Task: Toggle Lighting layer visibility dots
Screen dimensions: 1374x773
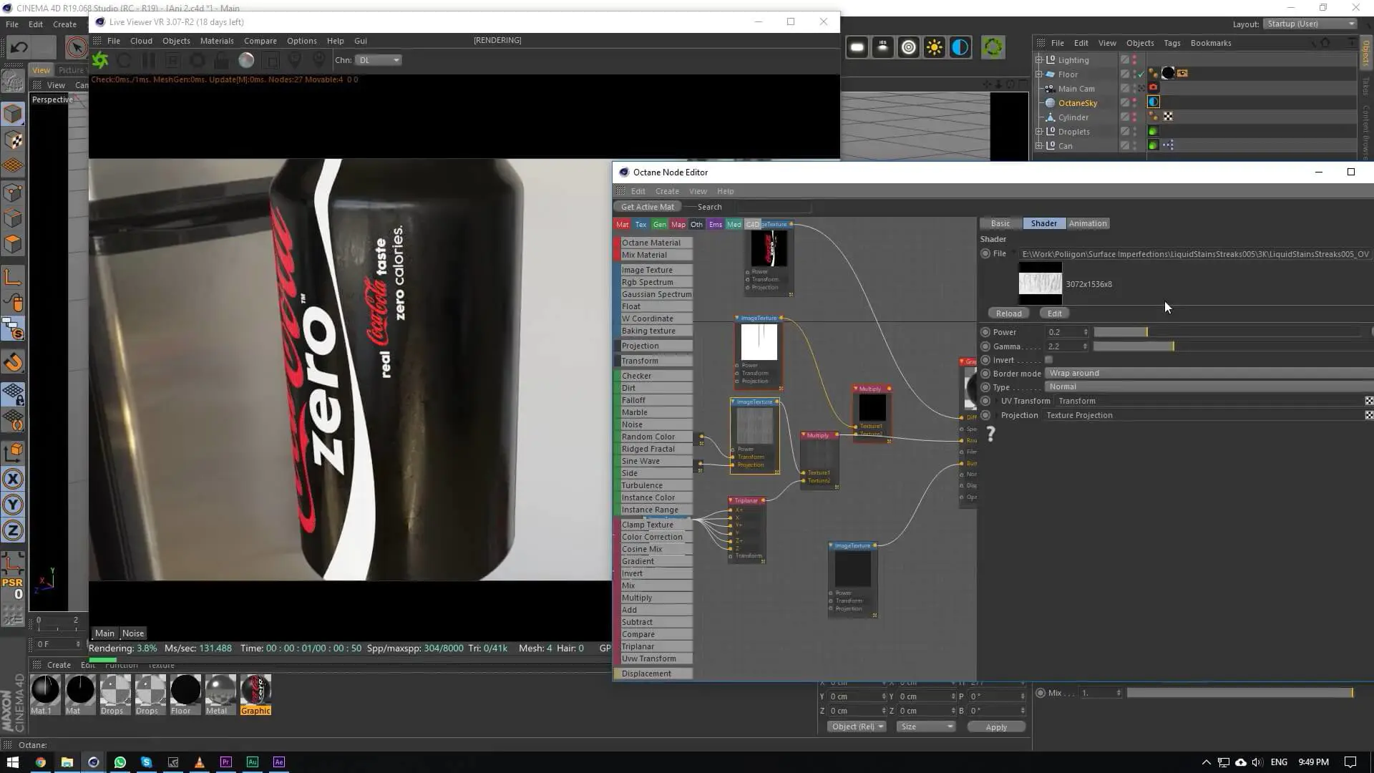Action: [x=1134, y=60]
